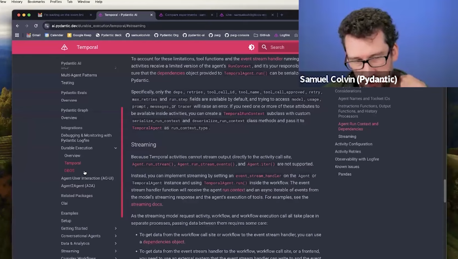Click the browser forward arrow
The image size is (458, 259).
click(x=27, y=26)
